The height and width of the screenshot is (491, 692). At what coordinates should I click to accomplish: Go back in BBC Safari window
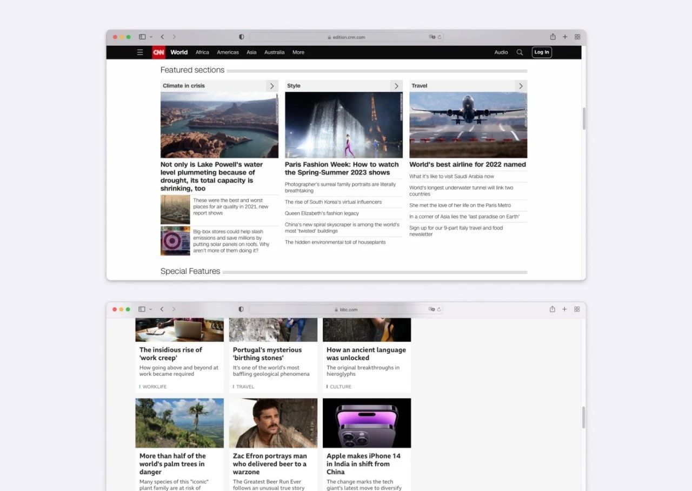(x=162, y=309)
